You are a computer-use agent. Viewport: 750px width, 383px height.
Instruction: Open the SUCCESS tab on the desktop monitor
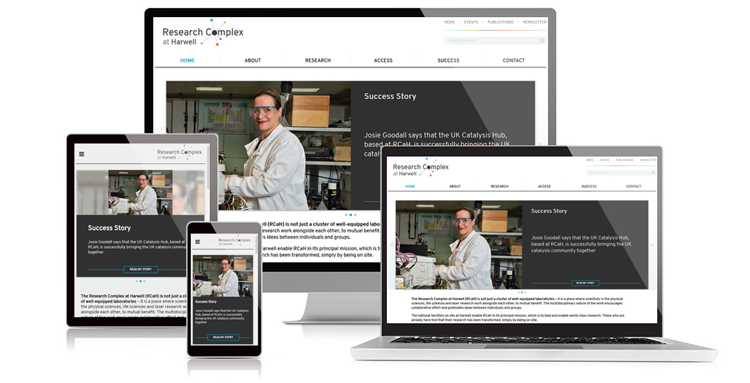point(448,61)
